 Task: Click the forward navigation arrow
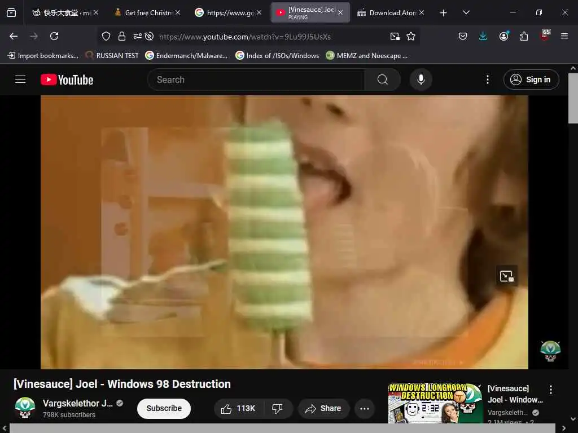click(x=34, y=36)
